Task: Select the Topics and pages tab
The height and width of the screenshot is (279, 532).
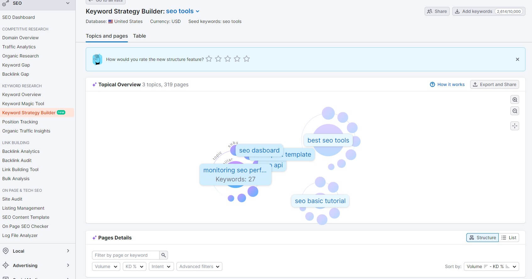Action: (x=107, y=36)
